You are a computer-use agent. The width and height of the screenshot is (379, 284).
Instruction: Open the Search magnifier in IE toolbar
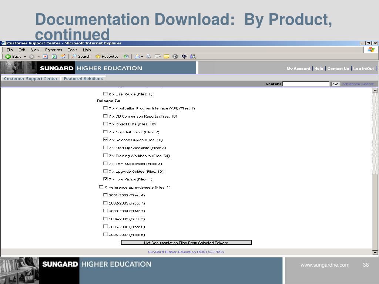(x=81, y=57)
